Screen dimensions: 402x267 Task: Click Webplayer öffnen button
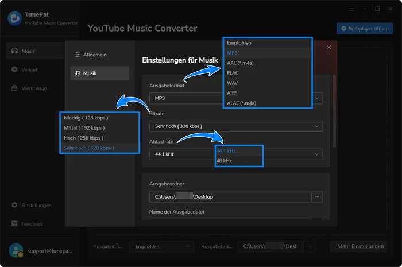[x=365, y=29]
